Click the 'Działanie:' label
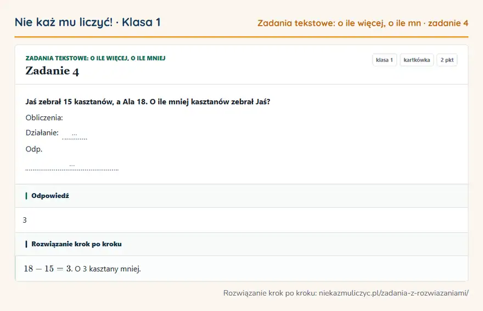The width and height of the screenshot is (483, 311). click(42, 133)
